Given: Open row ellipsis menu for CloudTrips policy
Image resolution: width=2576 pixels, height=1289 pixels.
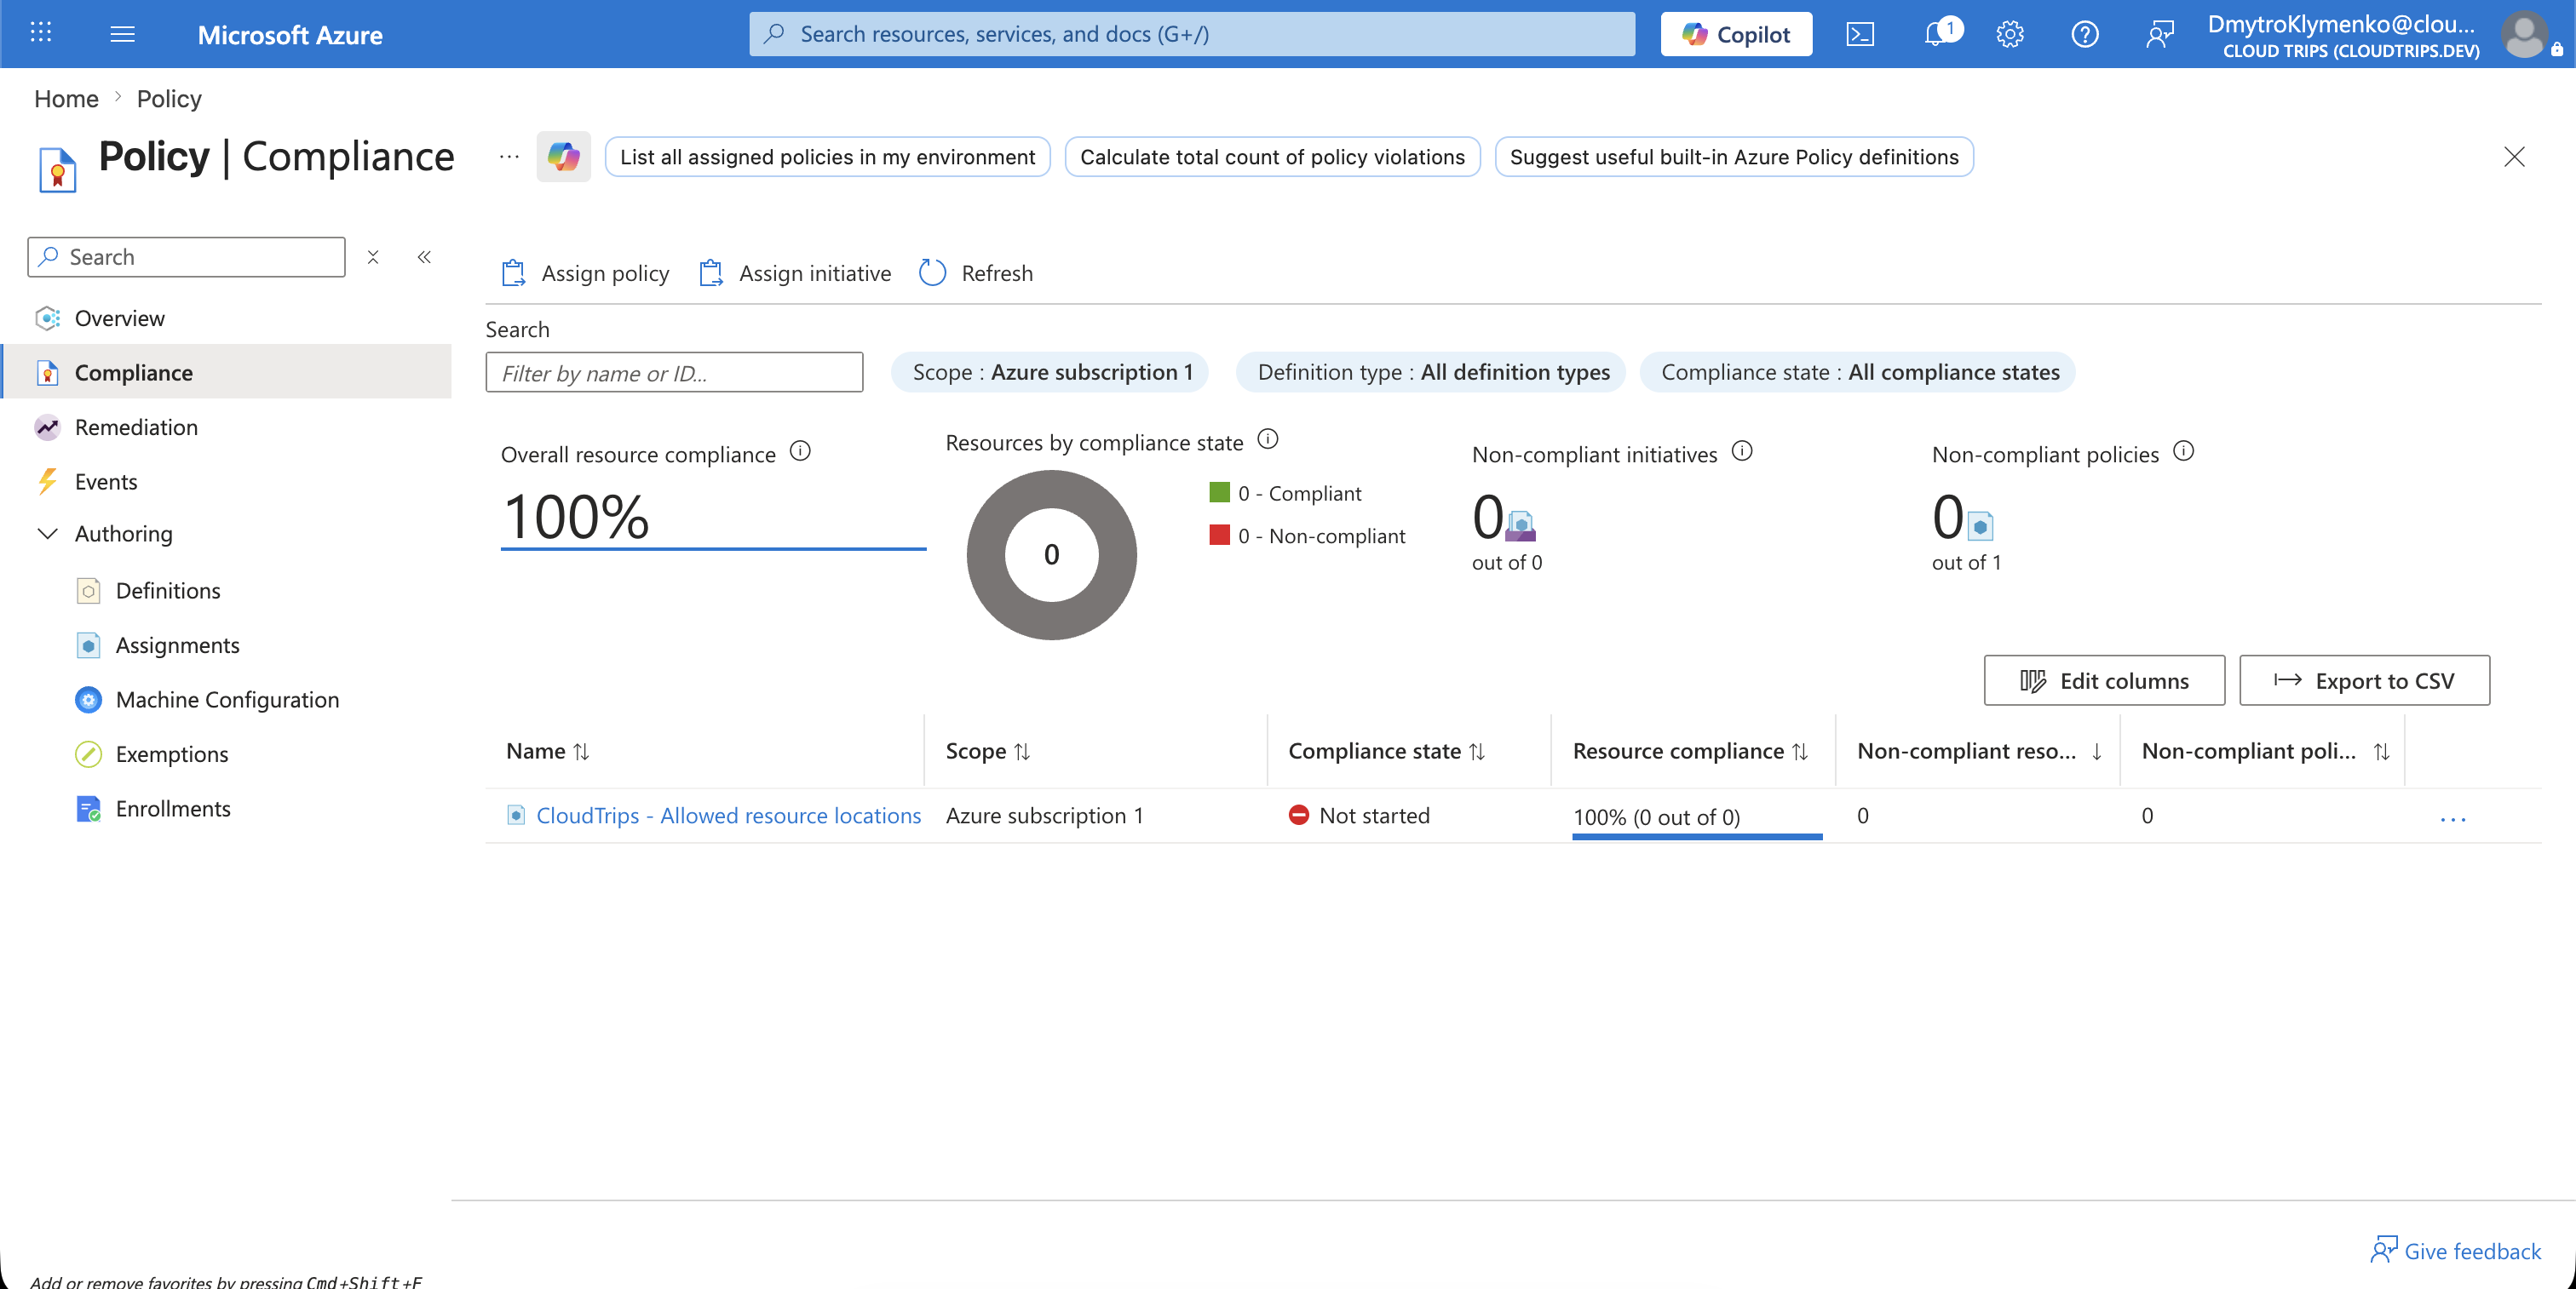Looking at the screenshot, I should (x=2453, y=817).
